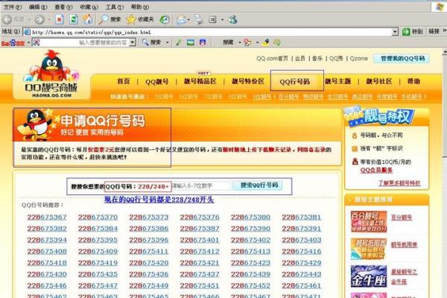
Task: Switch to the QQ靓号 navigation tab
Action: pos(156,82)
